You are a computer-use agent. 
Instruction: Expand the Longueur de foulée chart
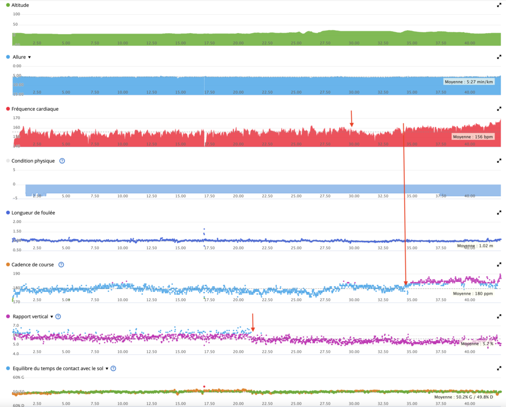pos(499,213)
